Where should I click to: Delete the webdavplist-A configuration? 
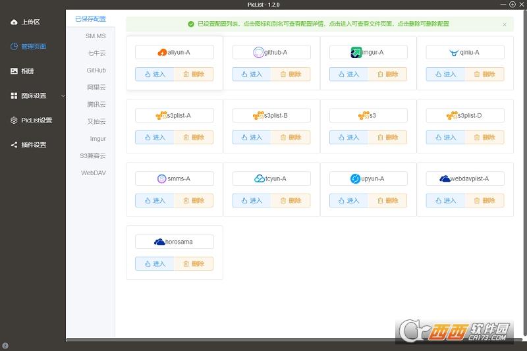[484, 200]
